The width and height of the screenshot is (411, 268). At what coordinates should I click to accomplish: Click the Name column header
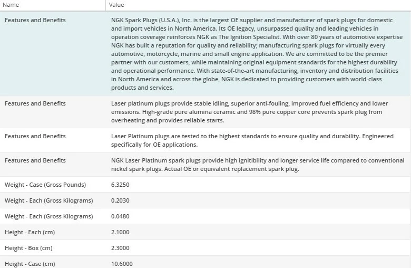pos(12,5)
